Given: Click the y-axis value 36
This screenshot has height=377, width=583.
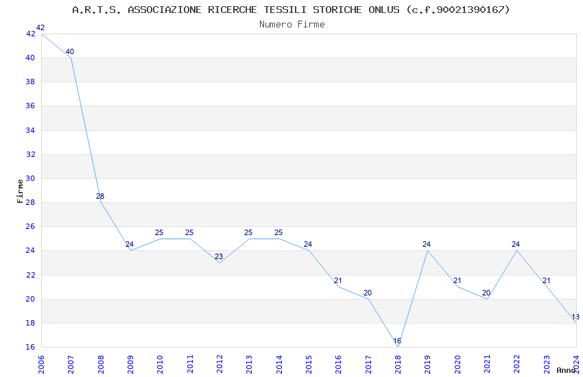Looking at the screenshot, I should click(30, 106).
